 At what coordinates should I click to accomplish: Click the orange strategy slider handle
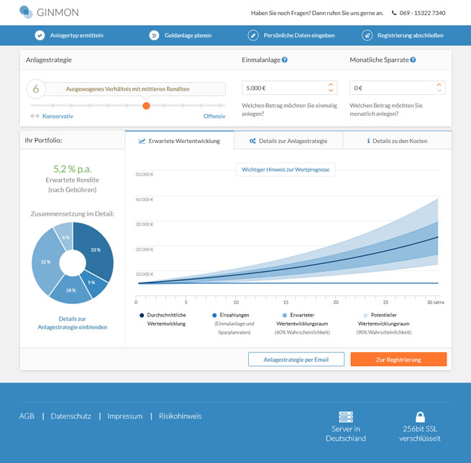point(146,106)
